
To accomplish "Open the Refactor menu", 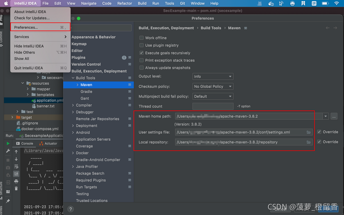I will coord(125,3).
